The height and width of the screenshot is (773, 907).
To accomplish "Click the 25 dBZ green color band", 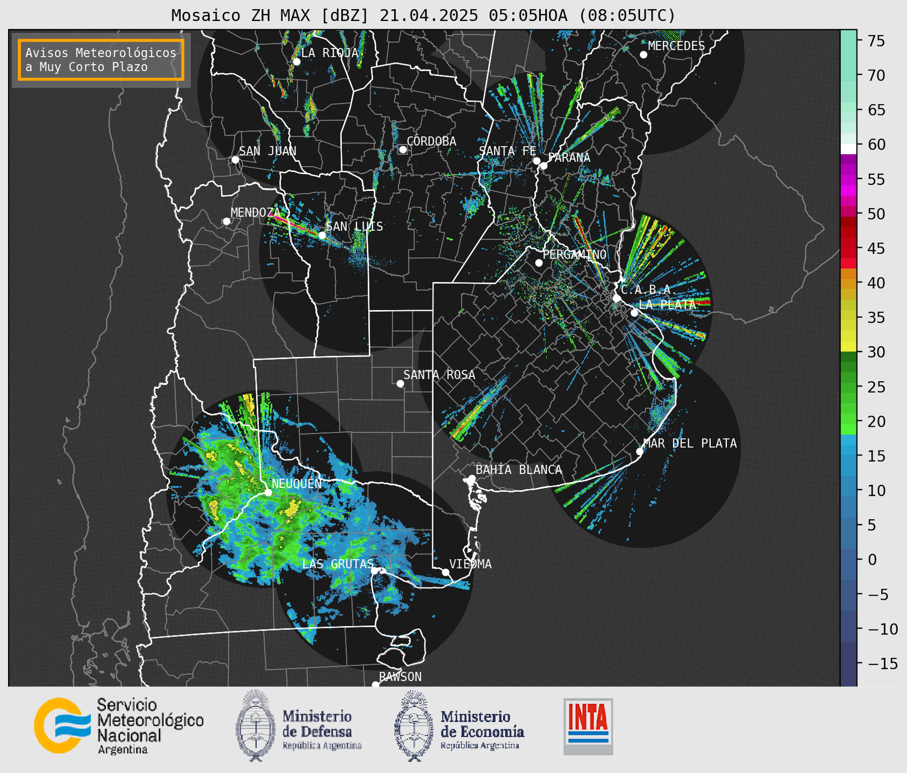I will point(848,387).
